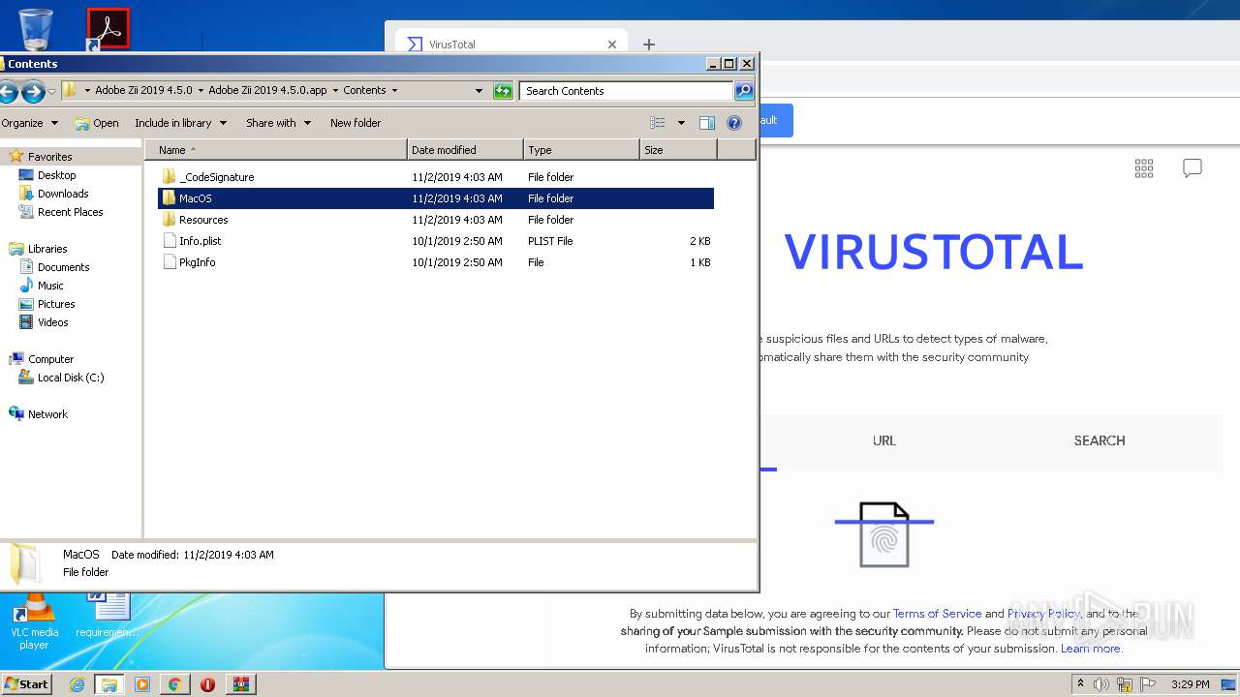Open the view options dropdown arrow

(x=681, y=123)
